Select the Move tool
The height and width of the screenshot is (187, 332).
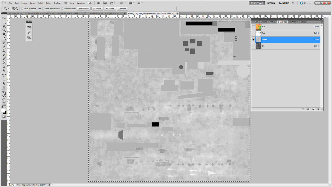point(4,18)
